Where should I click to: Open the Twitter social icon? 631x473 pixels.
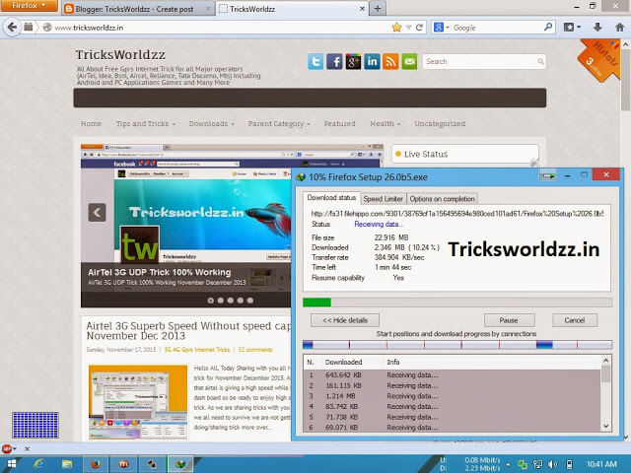pos(315,61)
